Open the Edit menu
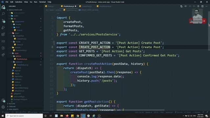210x118 pixels. click(x=12, y=2)
